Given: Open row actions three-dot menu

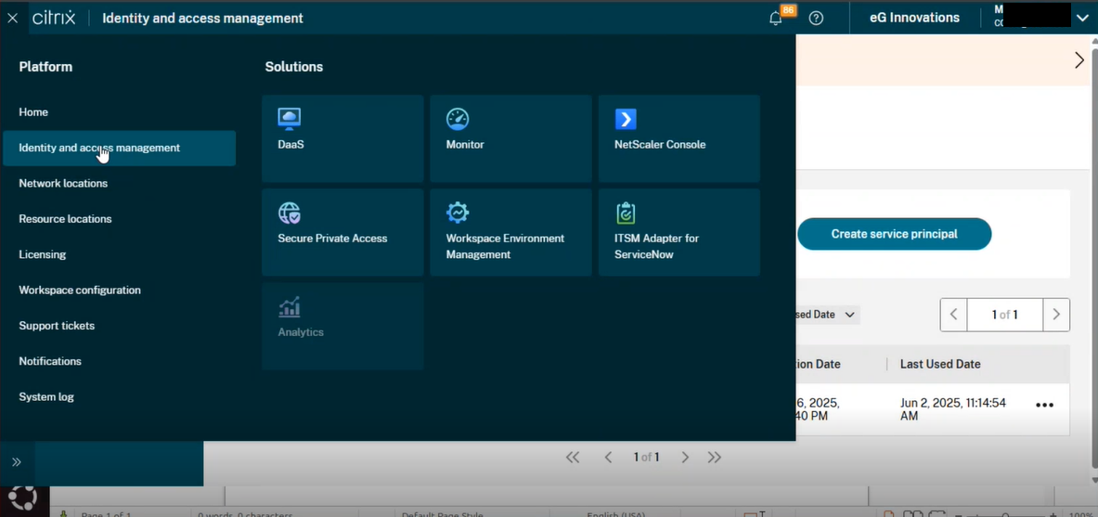Looking at the screenshot, I should (x=1044, y=406).
